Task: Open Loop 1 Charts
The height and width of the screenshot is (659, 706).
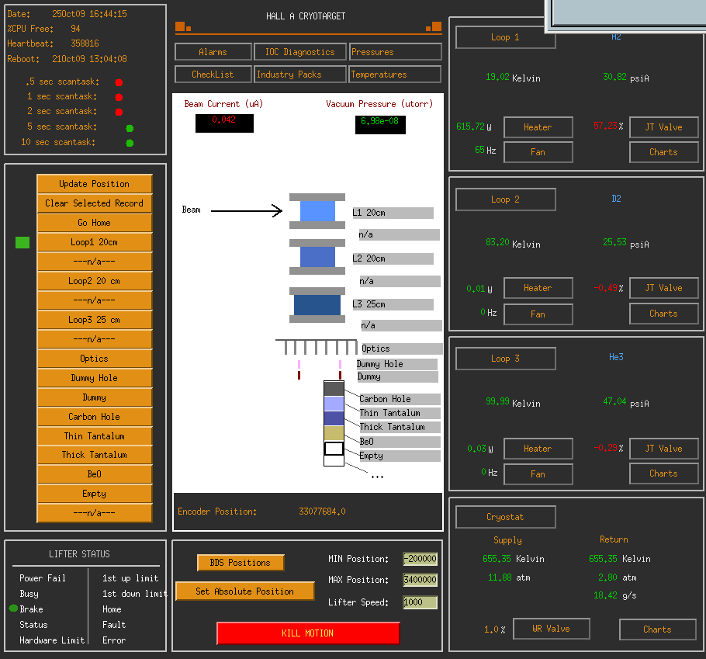Action: (664, 152)
